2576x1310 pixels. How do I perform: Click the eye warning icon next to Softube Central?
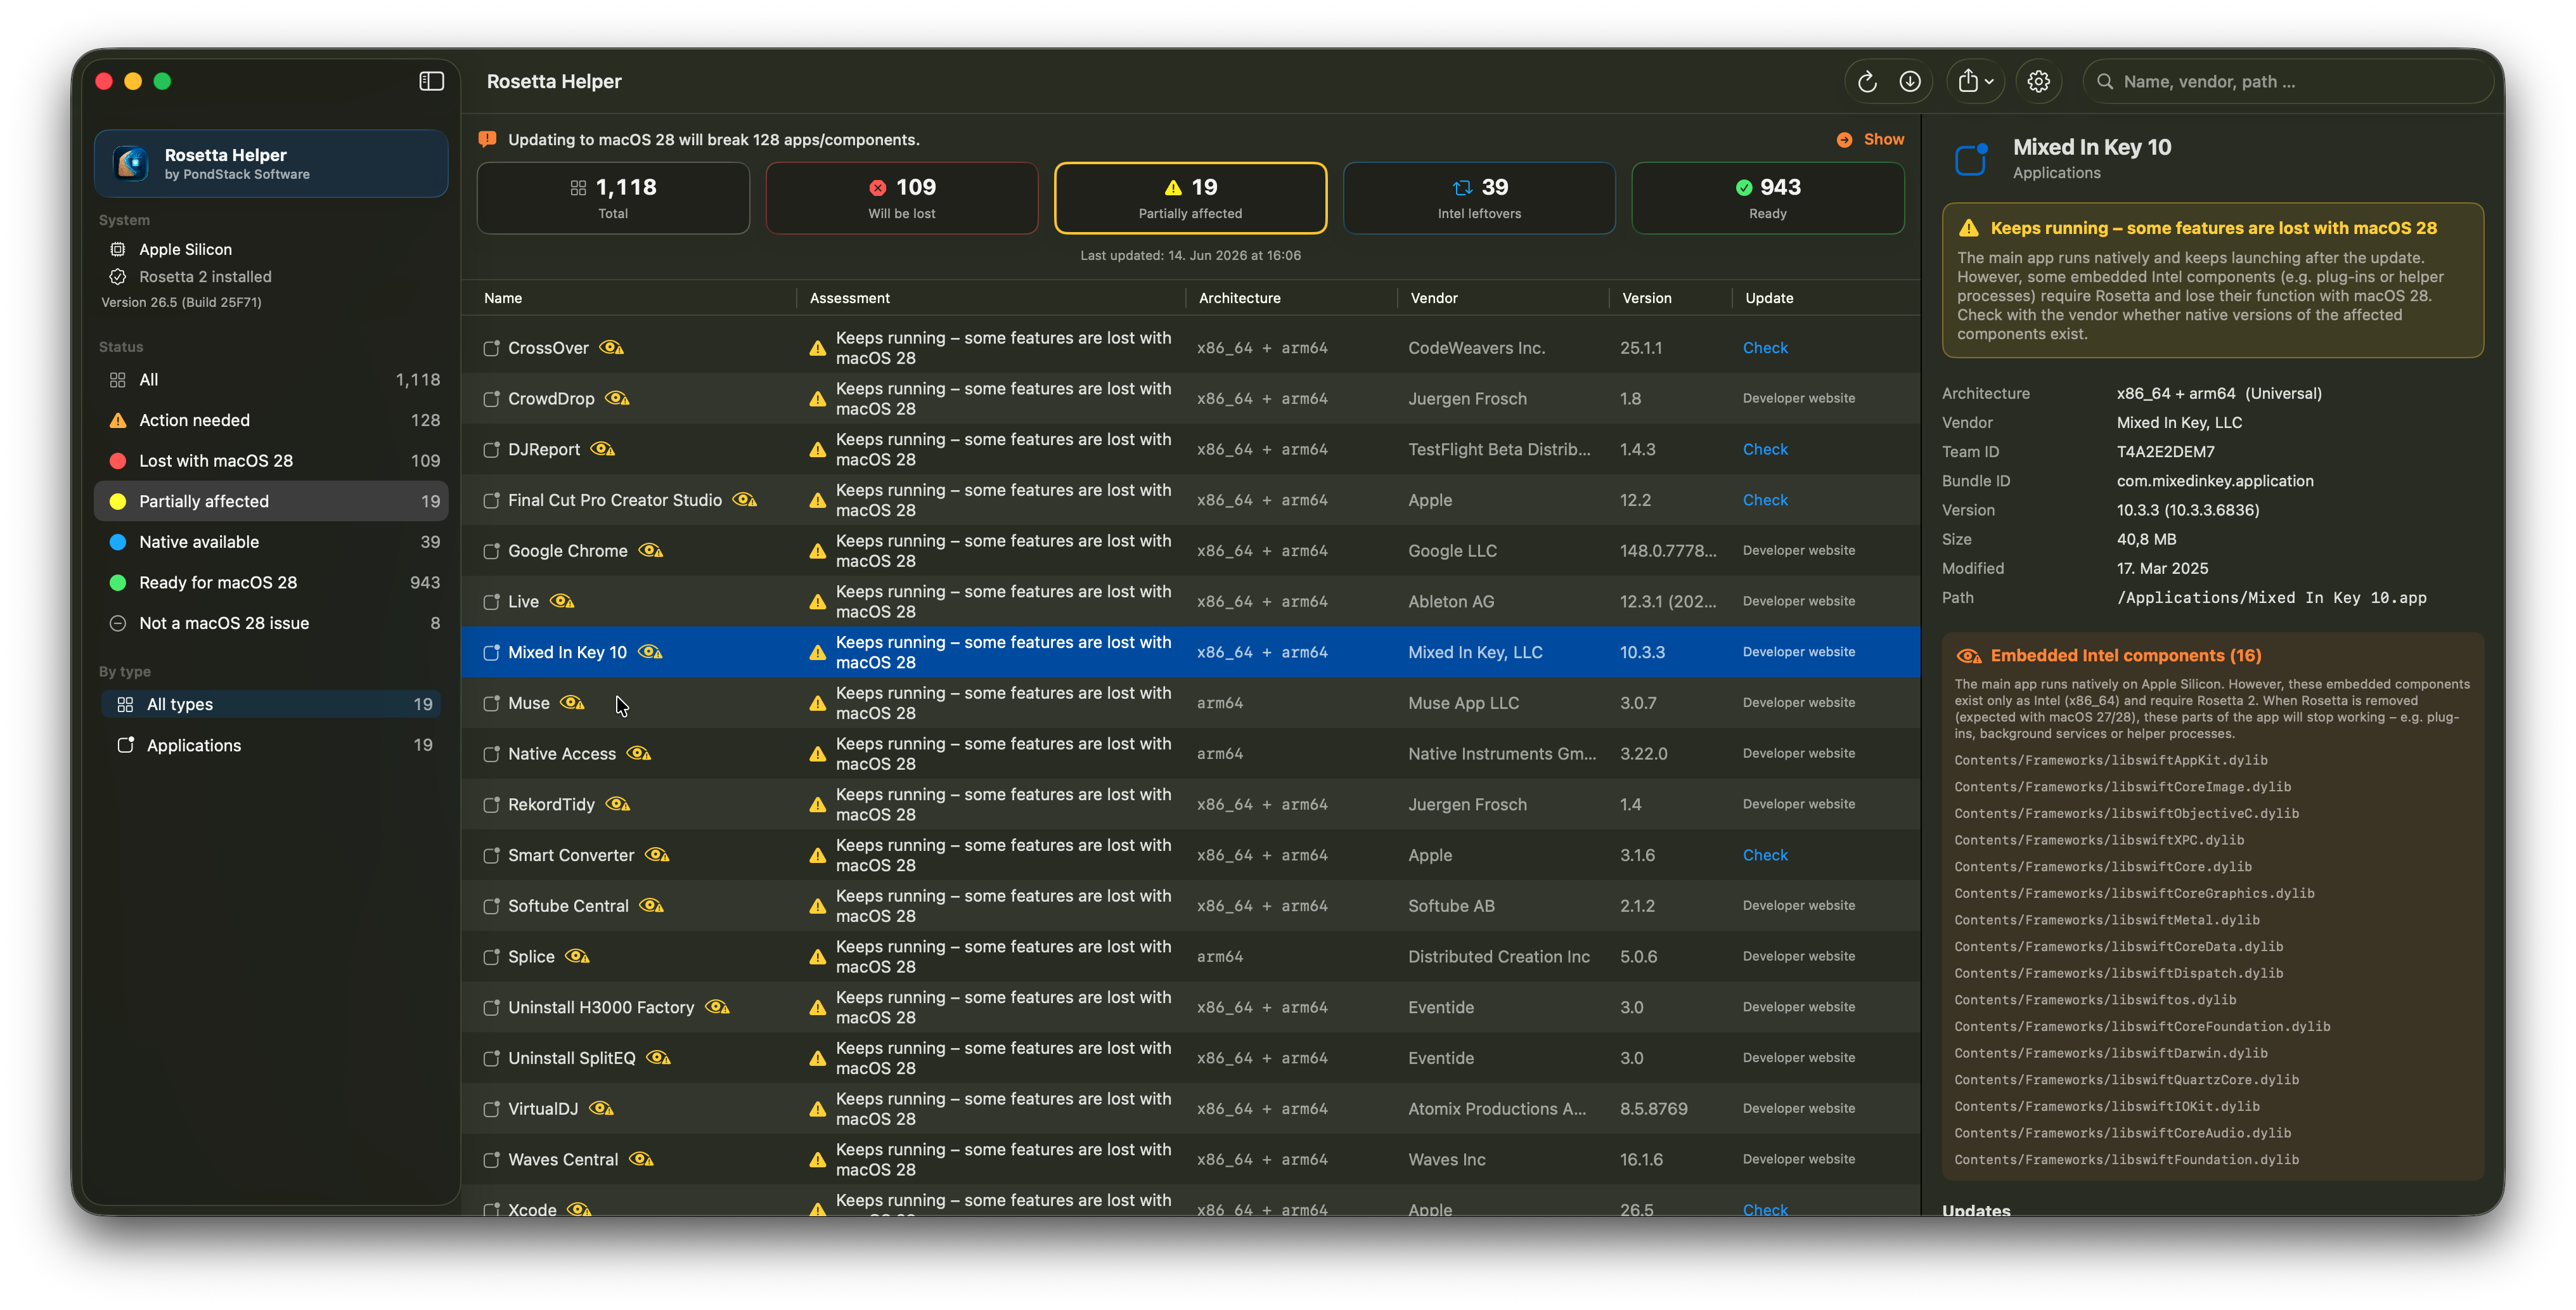tap(651, 906)
